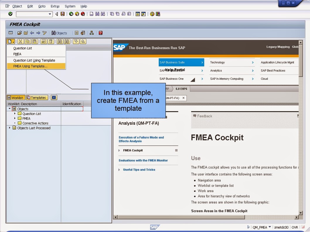Close the QM-PT-FA help tab

183,98
